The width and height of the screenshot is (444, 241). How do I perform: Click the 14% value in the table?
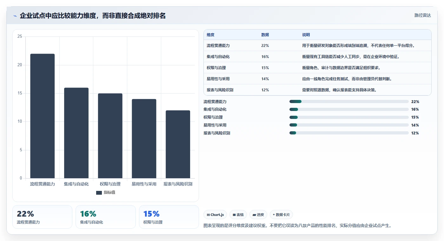265,79
